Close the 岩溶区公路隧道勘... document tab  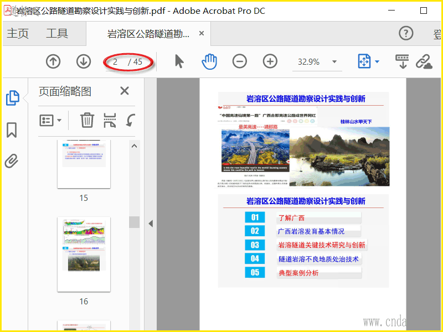(x=202, y=33)
